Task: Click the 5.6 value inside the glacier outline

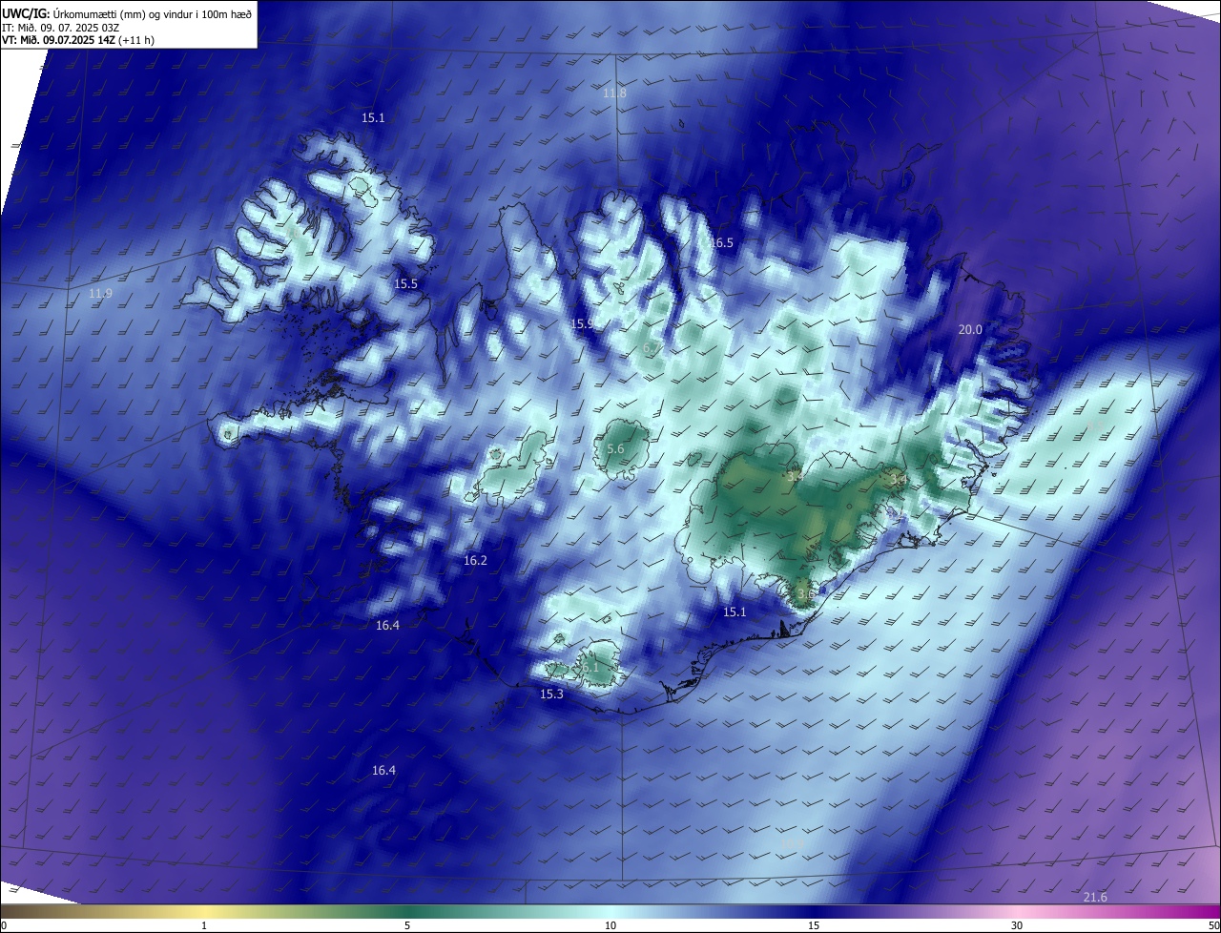Action: pos(615,449)
